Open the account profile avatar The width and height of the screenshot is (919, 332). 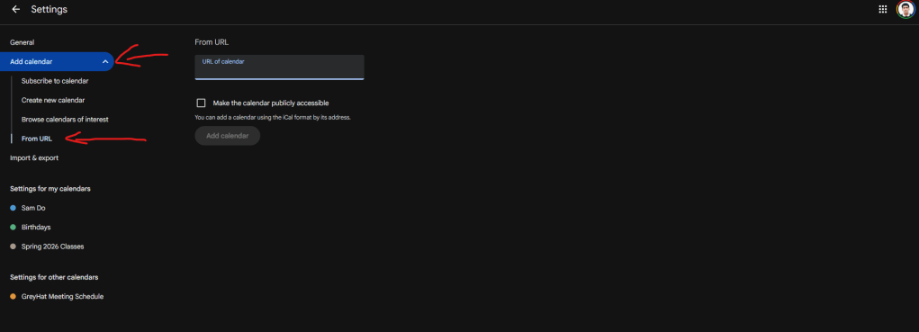click(x=905, y=9)
